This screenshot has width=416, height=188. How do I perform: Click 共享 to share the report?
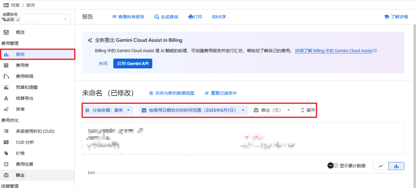pos(219,17)
